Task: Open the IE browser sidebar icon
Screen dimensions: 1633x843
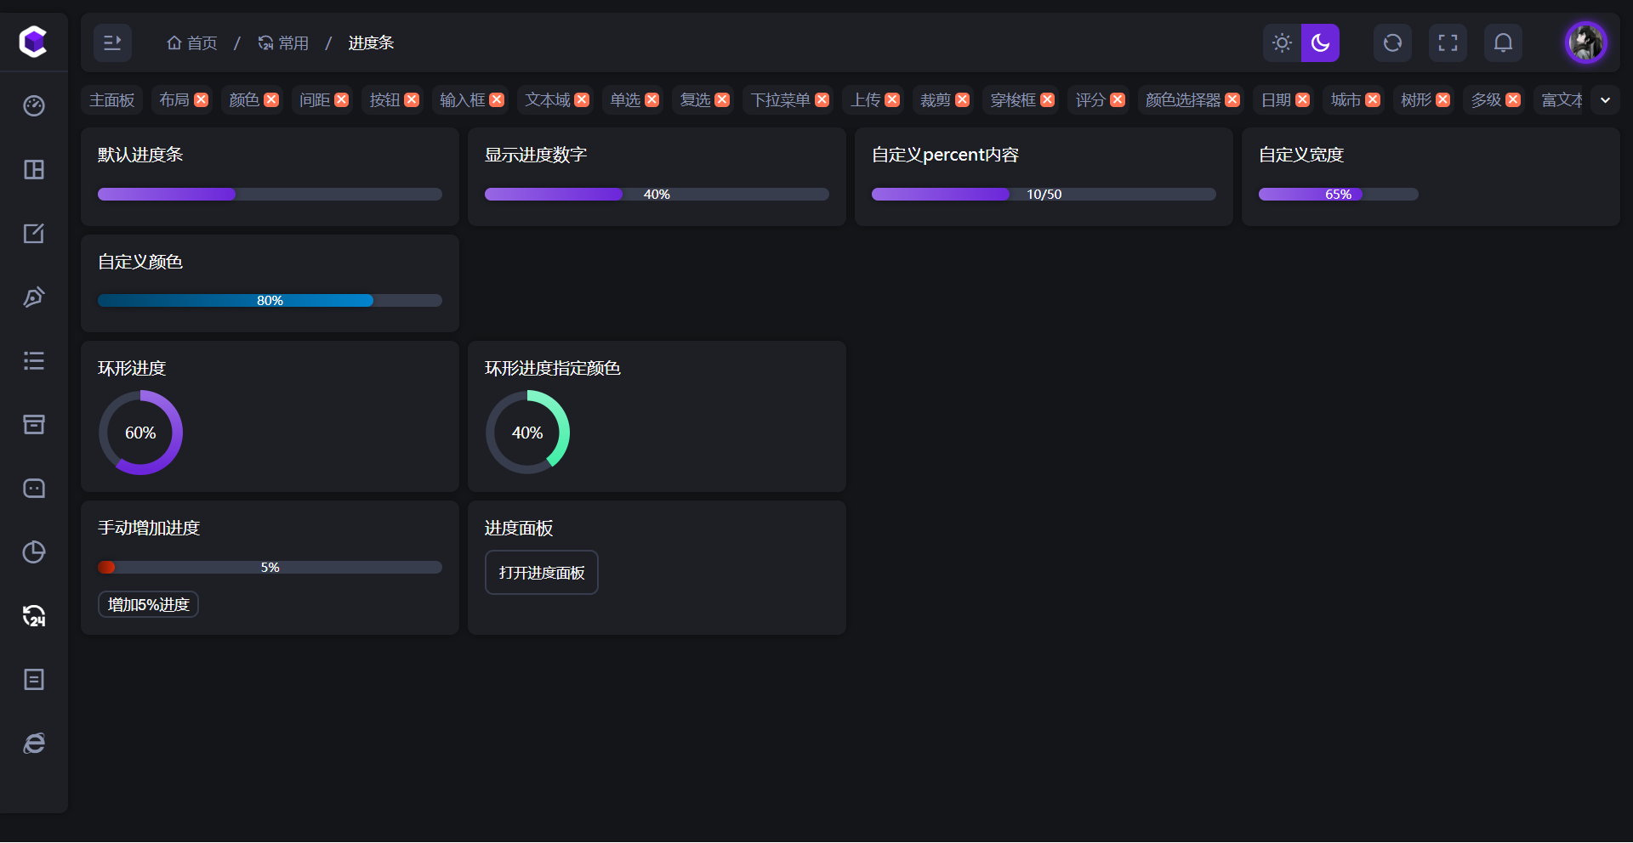Action: 34,743
